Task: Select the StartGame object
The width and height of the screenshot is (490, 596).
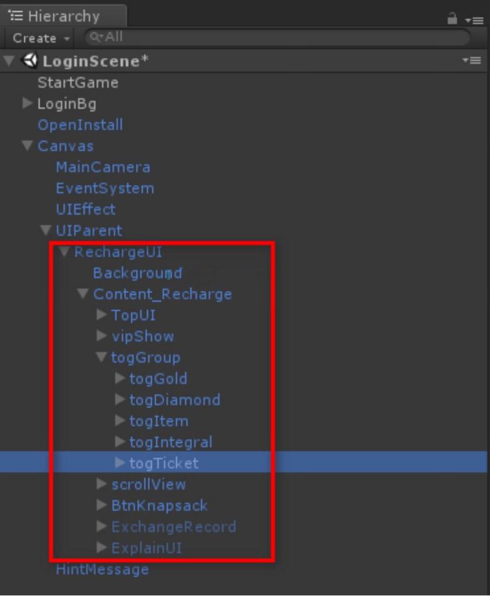Action: [78, 83]
